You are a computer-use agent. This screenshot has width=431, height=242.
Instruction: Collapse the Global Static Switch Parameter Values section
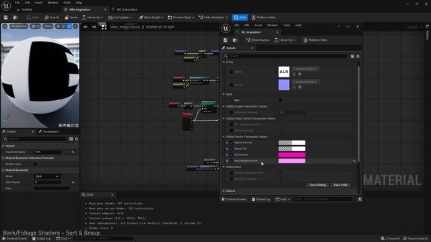pyautogui.click(x=224, y=118)
